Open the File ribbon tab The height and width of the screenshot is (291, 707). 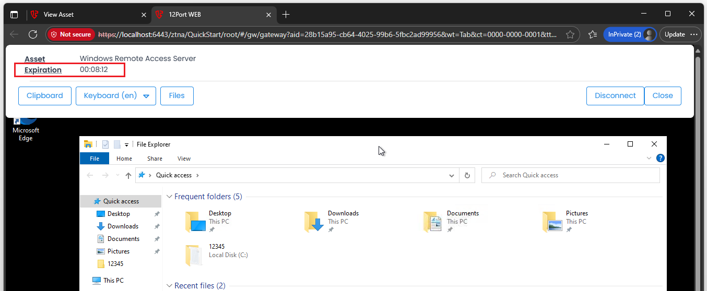point(95,159)
